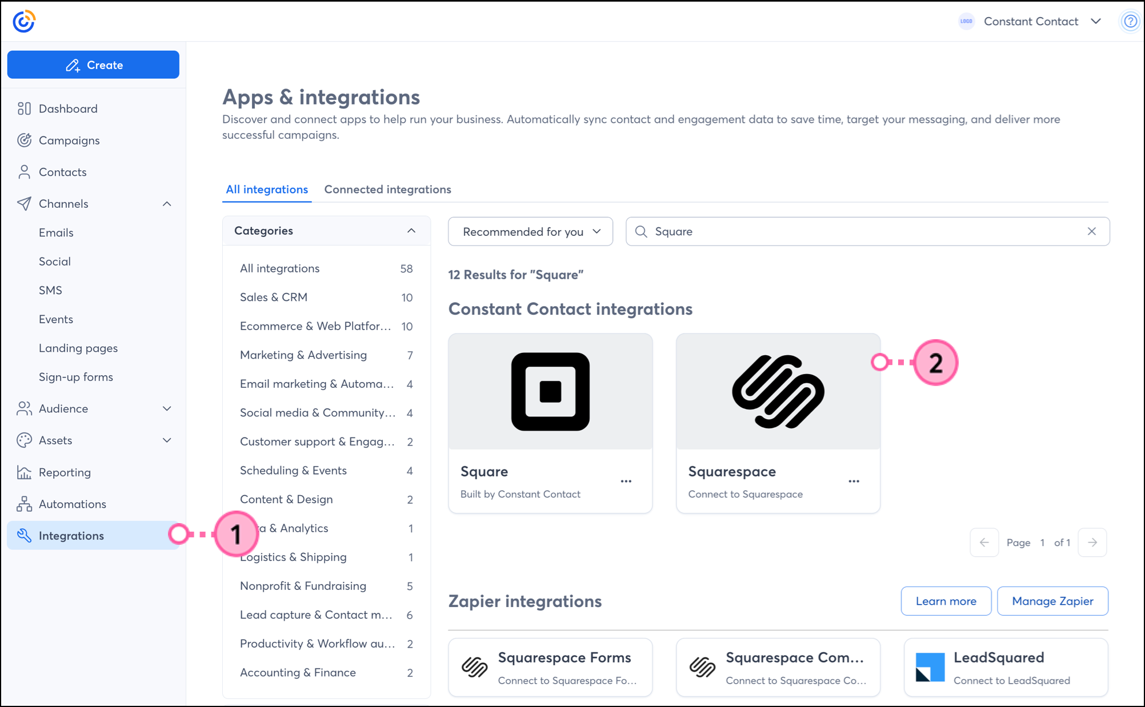Switch to Connected integrations tab
Viewport: 1145px width, 707px height.
click(387, 190)
